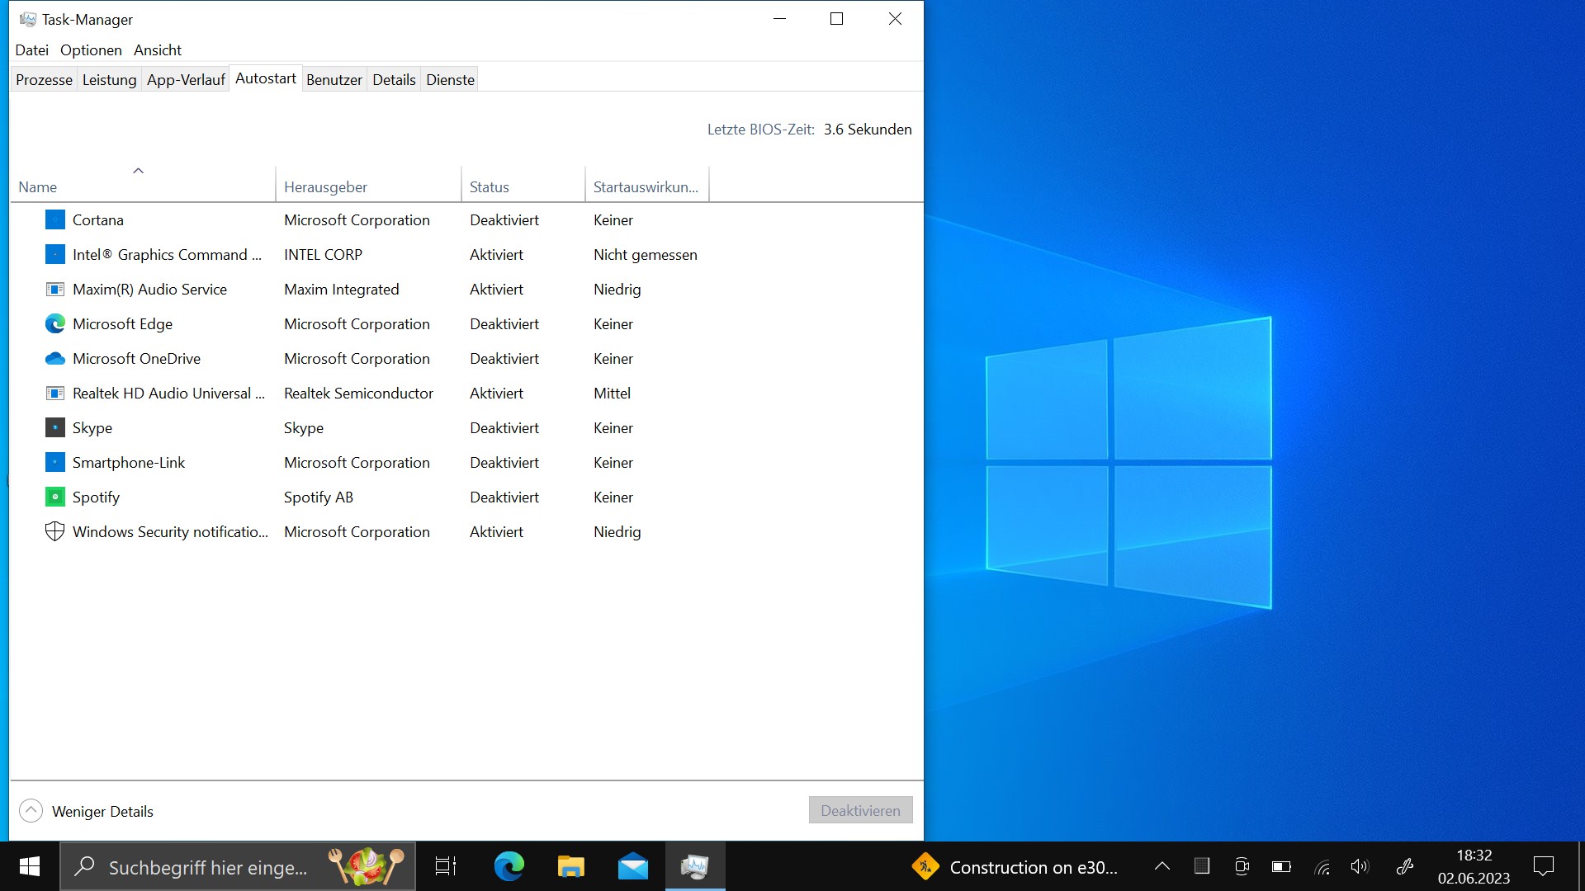This screenshot has width=1585, height=891.
Task: Show hidden system tray icons
Action: [1162, 866]
